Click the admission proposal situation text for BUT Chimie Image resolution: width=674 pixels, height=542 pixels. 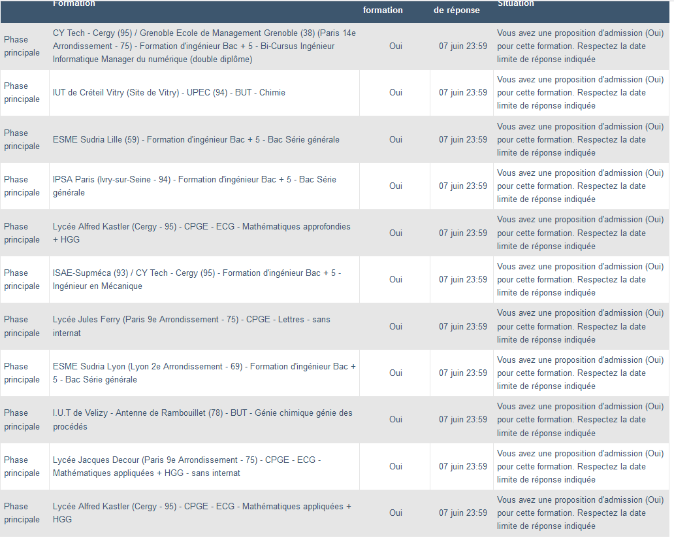581,92
